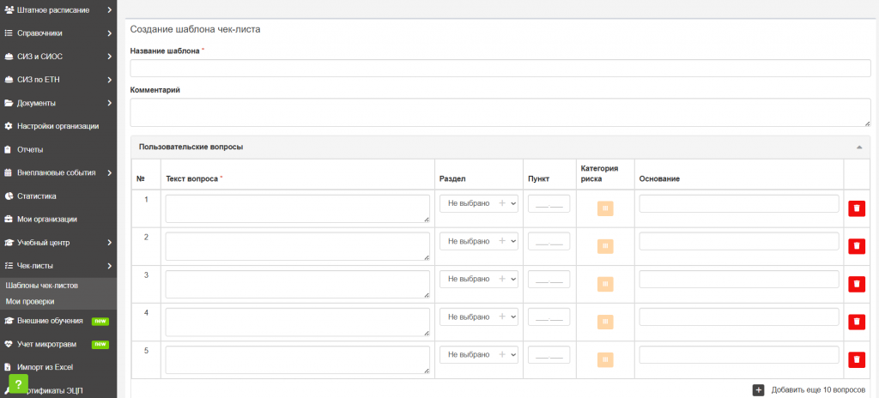Open Настройки организации in sidebar
The height and width of the screenshot is (398, 879).
(x=58, y=126)
